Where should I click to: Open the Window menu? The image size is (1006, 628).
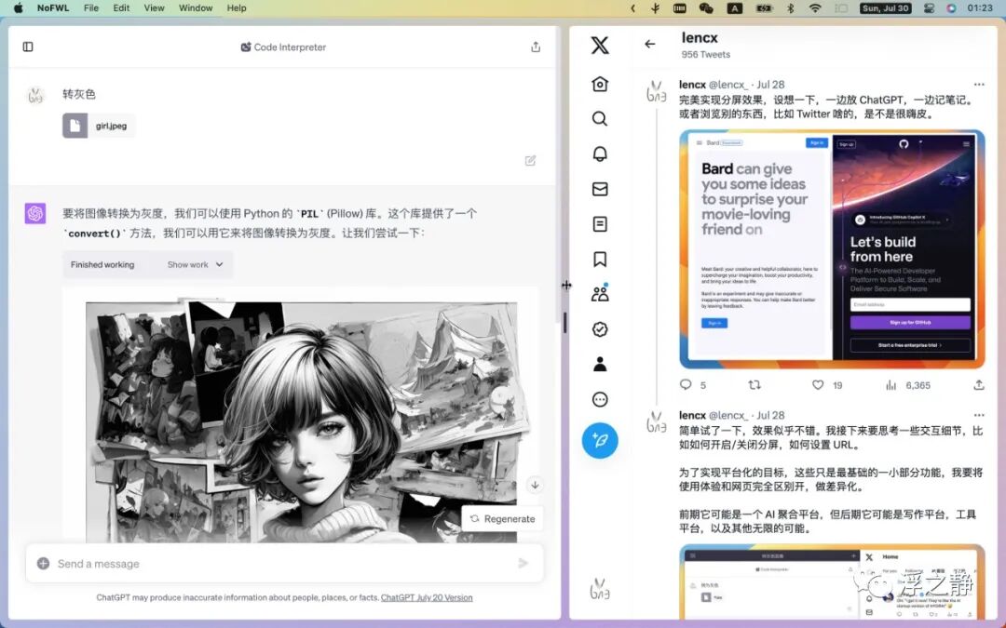click(x=196, y=7)
